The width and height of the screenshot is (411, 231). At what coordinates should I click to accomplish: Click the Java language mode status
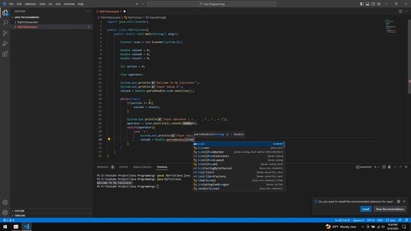390,220
